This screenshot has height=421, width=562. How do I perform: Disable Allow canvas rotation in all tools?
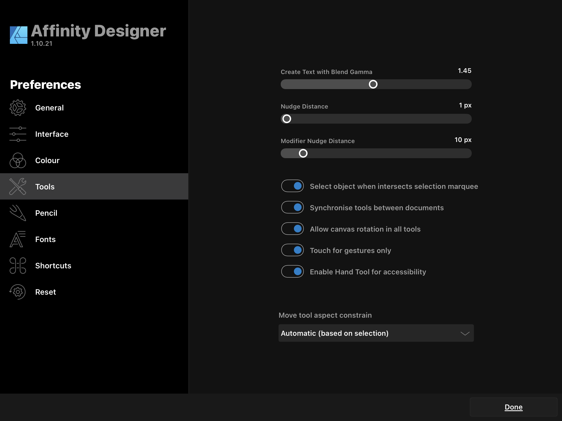[293, 229]
